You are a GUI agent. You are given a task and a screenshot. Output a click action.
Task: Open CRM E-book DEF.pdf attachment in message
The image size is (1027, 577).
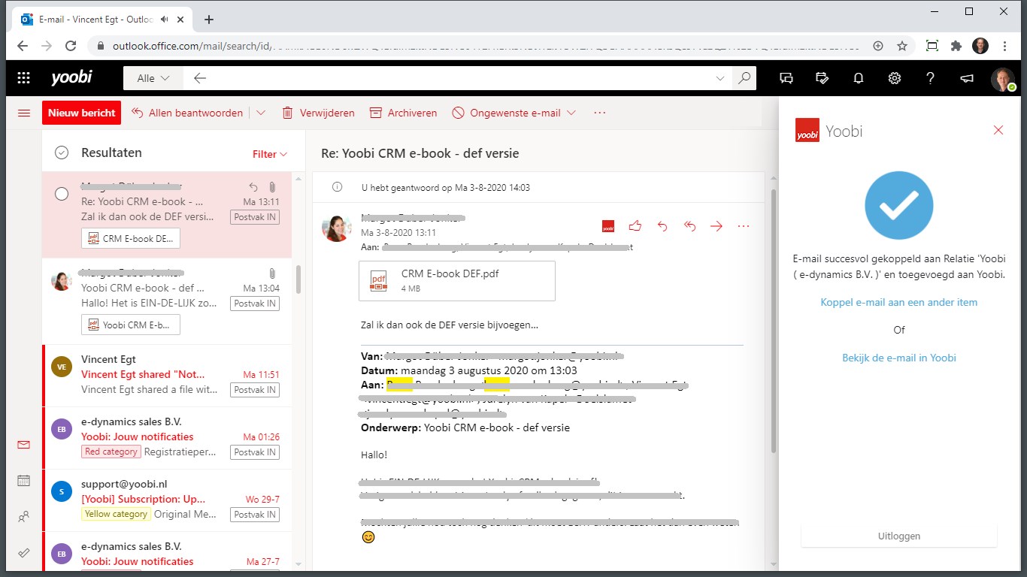[x=457, y=281]
